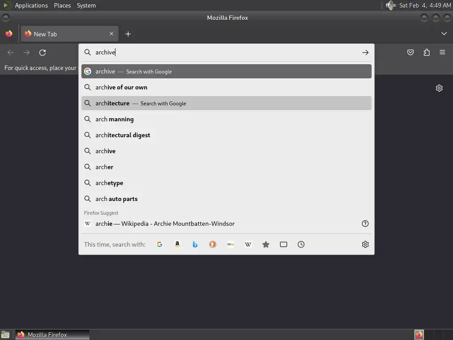Image resolution: width=453 pixels, height=340 pixels.
Task: Open the System menu
Action: (86, 5)
